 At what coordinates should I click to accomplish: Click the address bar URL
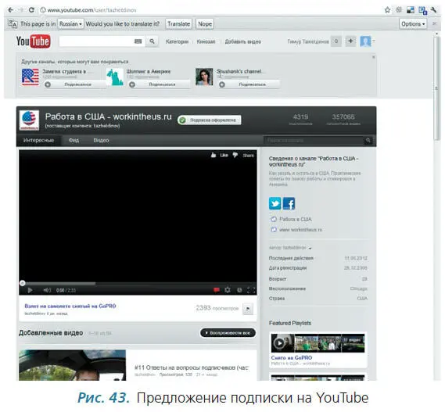[x=92, y=10]
